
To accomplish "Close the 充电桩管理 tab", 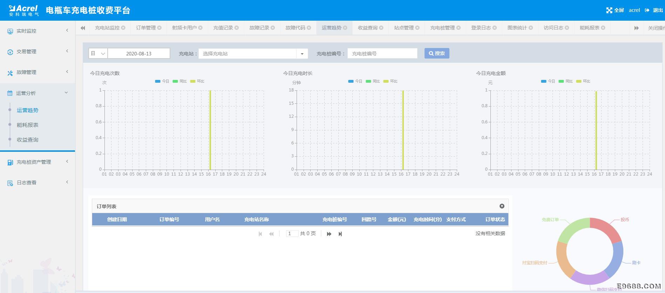I will 459,28.
